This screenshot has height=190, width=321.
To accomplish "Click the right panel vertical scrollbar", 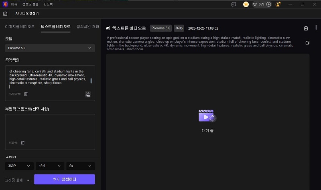I will [316, 27].
